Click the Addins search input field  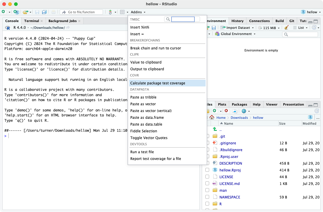pyautogui.click(x=183, y=19)
